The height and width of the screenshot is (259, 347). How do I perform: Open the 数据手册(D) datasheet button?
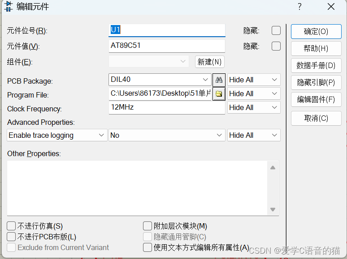coord(316,66)
